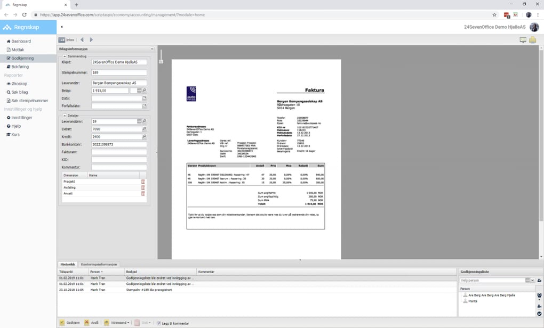
Task: Toggle the Legg til kommentar checkbox
Action: coord(158,323)
